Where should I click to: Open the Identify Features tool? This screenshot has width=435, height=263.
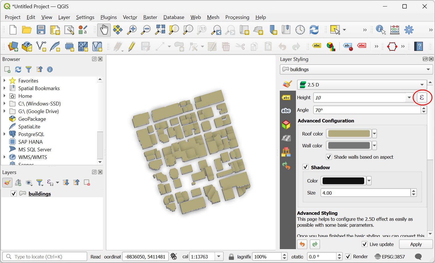(x=380, y=30)
